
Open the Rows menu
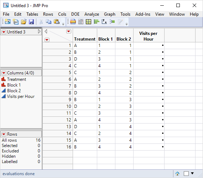[48, 14]
